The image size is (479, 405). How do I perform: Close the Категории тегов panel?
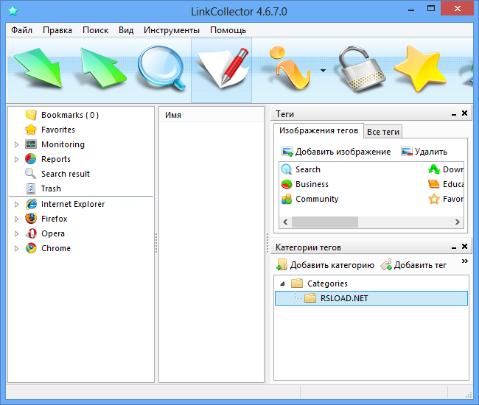tap(465, 246)
